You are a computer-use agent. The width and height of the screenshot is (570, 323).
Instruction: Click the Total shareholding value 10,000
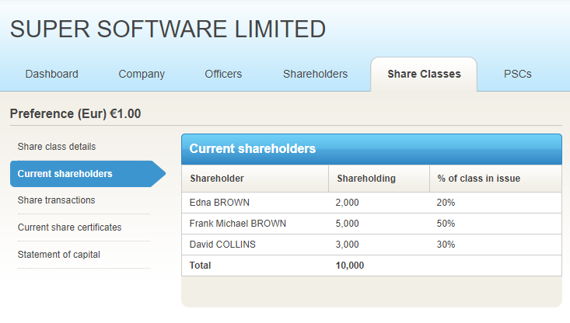tap(350, 266)
